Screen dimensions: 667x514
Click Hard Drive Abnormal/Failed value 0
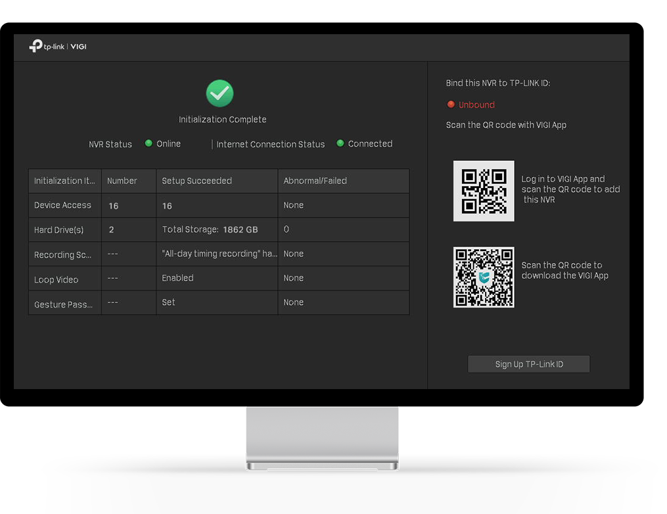(x=286, y=229)
